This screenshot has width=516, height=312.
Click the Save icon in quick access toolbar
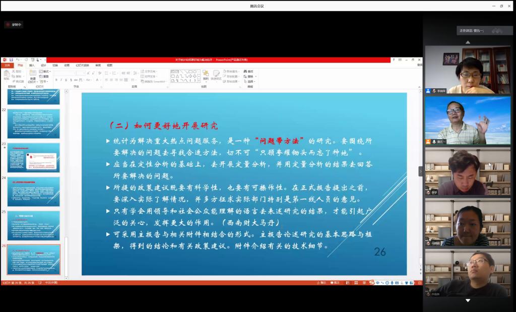[11, 59]
